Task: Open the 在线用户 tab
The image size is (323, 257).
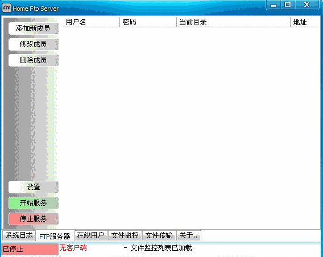Action: point(90,235)
